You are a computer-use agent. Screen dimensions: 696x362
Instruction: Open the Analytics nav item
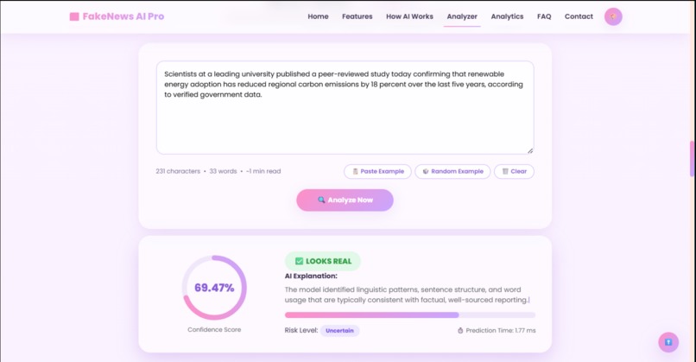(x=508, y=16)
